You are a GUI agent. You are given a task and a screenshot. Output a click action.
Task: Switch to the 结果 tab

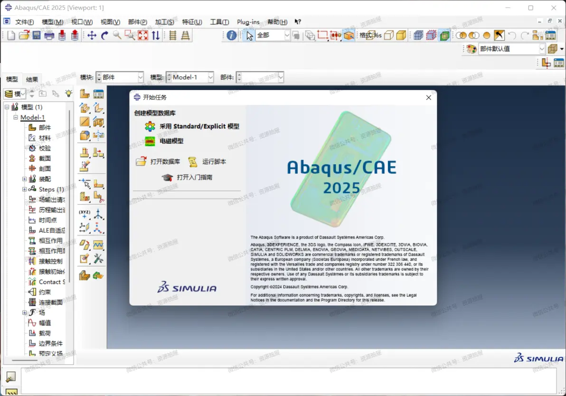[32, 79]
